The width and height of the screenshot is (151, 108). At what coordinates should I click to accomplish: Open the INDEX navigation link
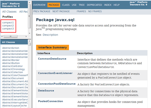point(108,5)
